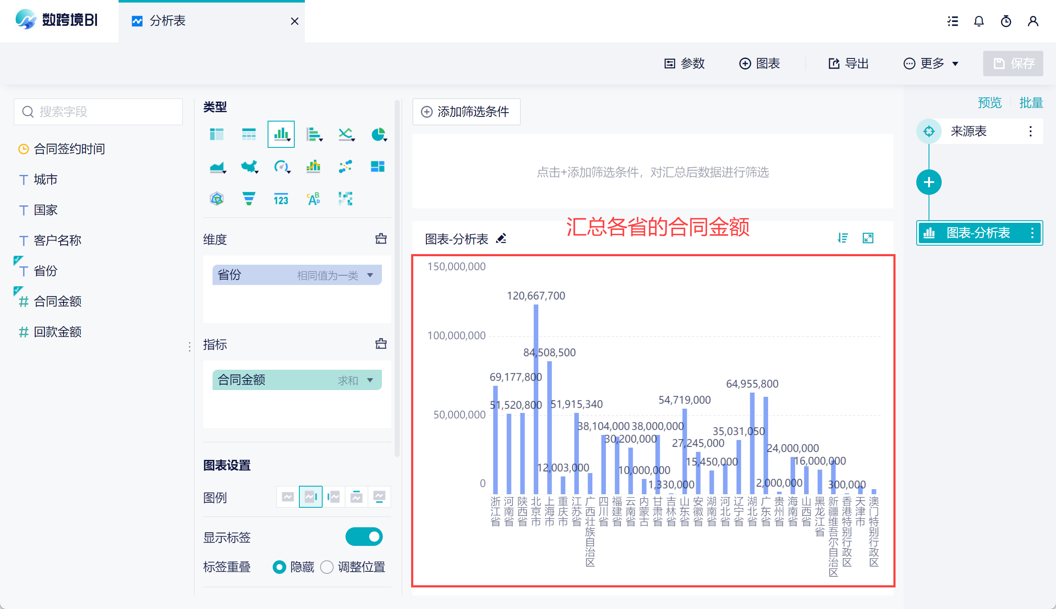This screenshot has width=1056, height=609.
Task: Choose the funnel chart type icon
Action: 249,198
